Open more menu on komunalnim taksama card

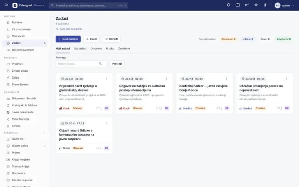[x=106, y=123]
